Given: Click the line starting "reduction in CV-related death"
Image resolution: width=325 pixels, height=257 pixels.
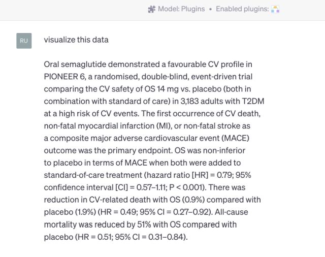Looking at the screenshot, I should pyautogui.click(x=152, y=200).
